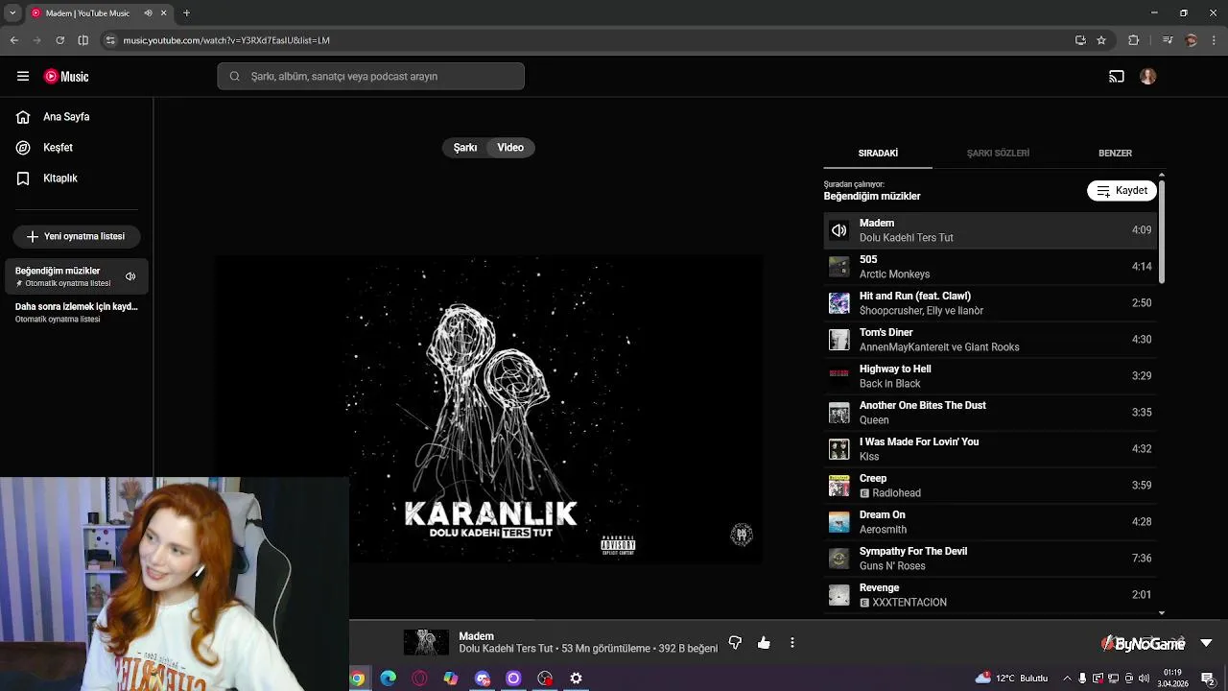Reload the current page
This screenshot has width=1228, height=691.
click(x=59, y=40)
